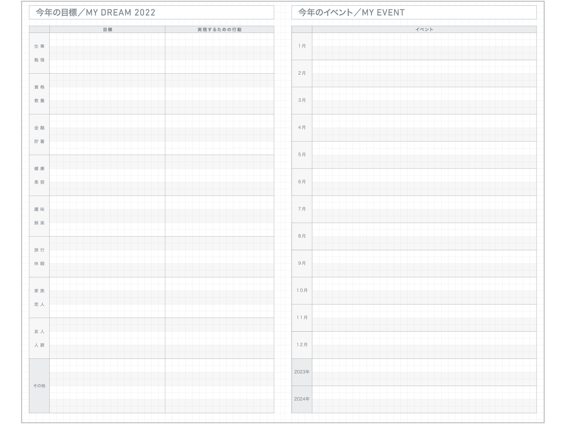Click the title 今年のイベント／MY EVENT
This screenshot has width=566, height=424.
tap(351, 13)
